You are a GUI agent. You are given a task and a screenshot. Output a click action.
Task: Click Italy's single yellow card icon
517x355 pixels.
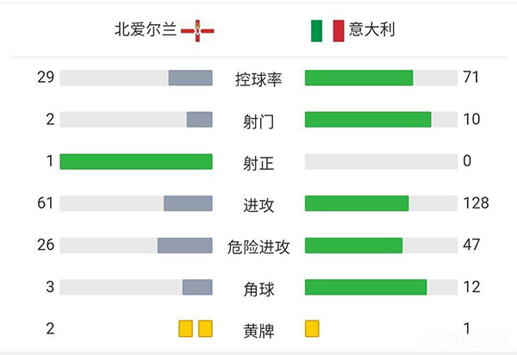[312, 328]
